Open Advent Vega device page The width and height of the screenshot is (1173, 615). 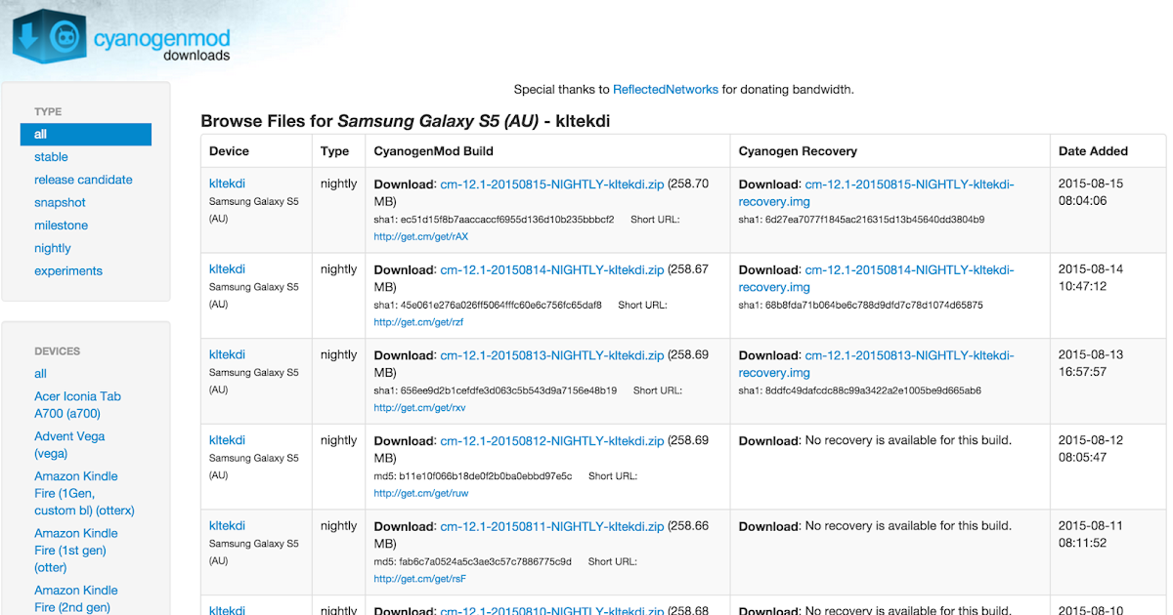(x=69, y=445)
